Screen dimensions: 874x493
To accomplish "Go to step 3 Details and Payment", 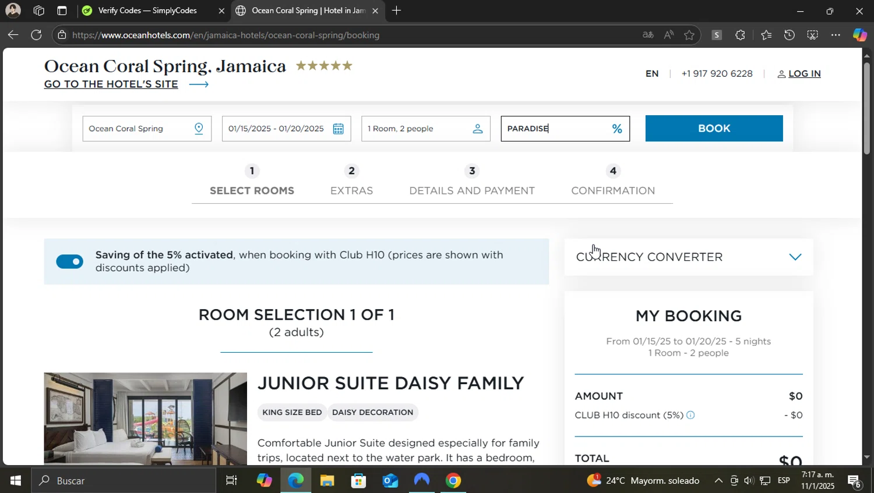I will click(472, 181).
